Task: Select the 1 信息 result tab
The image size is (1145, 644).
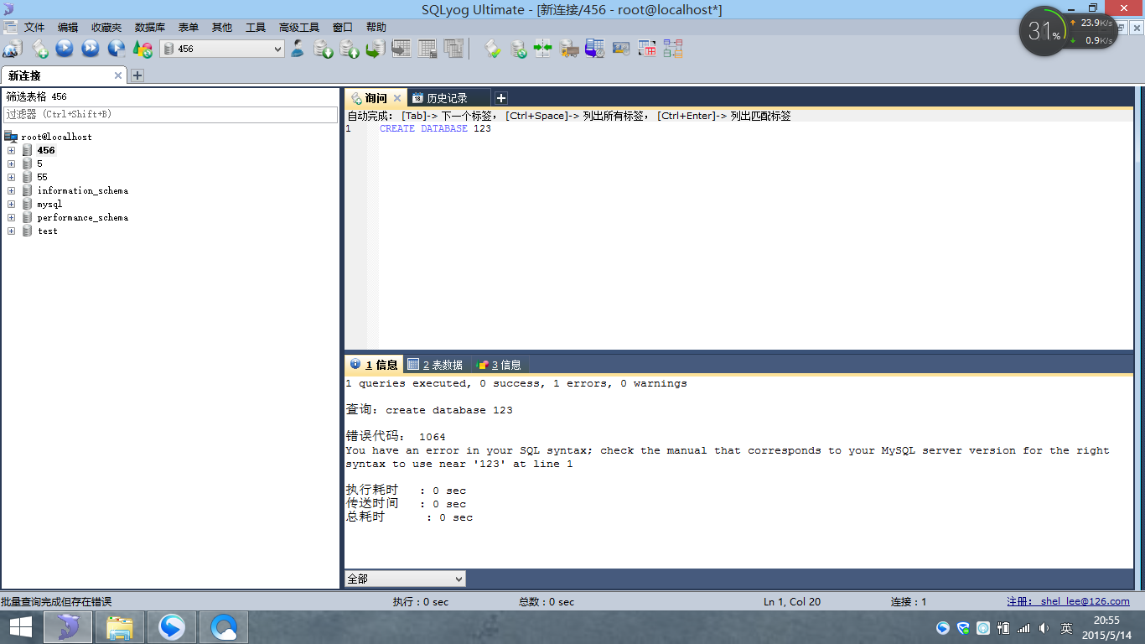Action: tap(374, 365)
